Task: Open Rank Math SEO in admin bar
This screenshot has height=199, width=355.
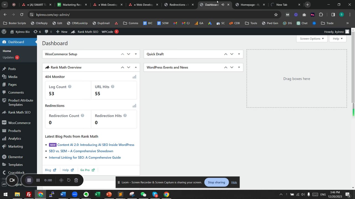Action: (85, 32)
